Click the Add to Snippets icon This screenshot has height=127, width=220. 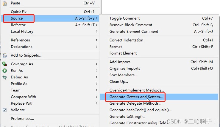pyautogui.click(x=5, y=55)
